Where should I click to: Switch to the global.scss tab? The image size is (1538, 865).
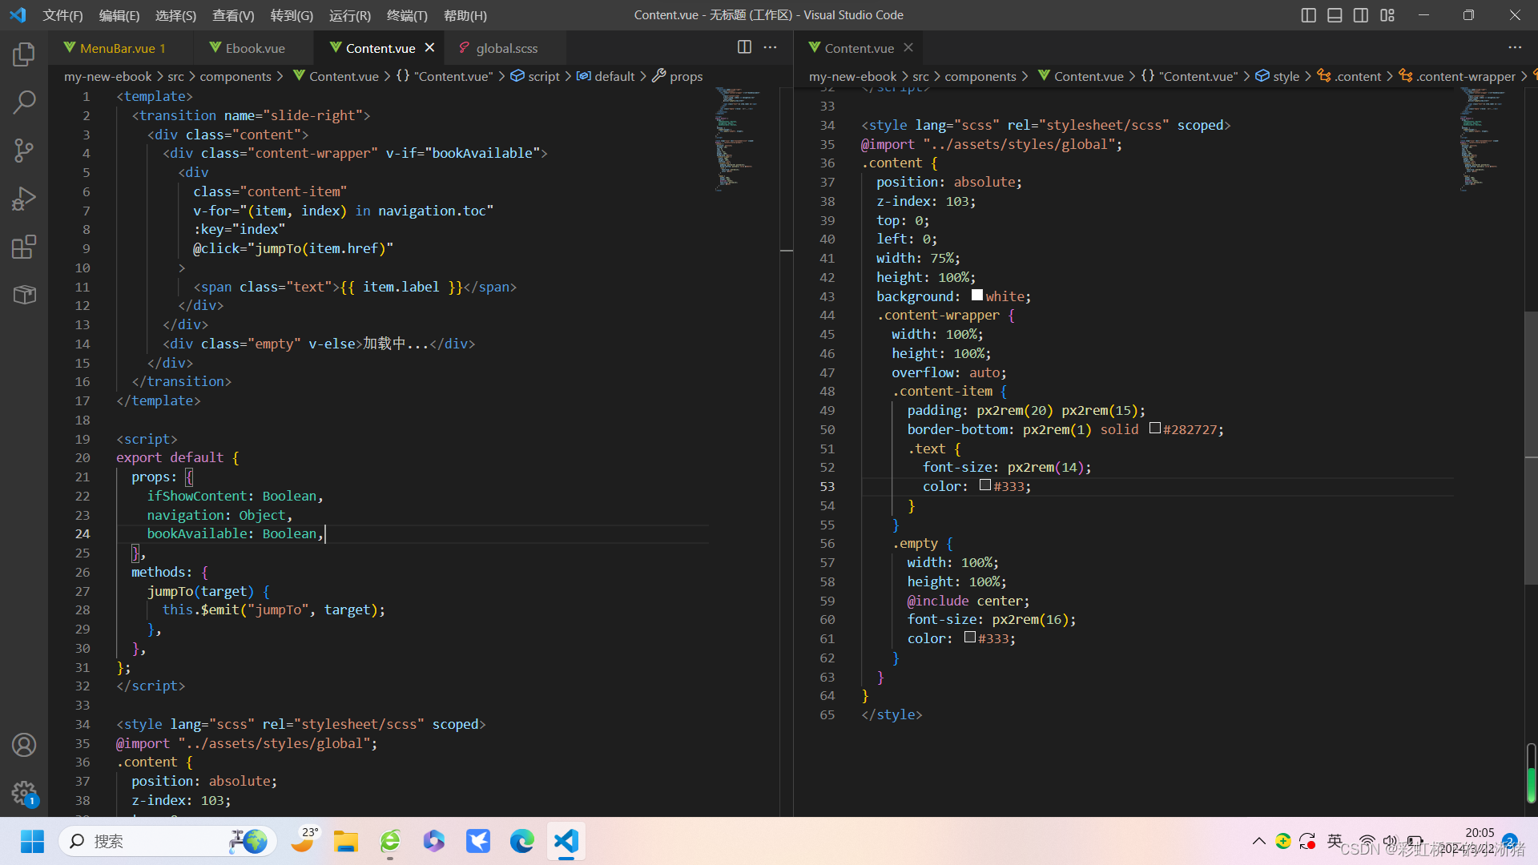coord(506,48)
